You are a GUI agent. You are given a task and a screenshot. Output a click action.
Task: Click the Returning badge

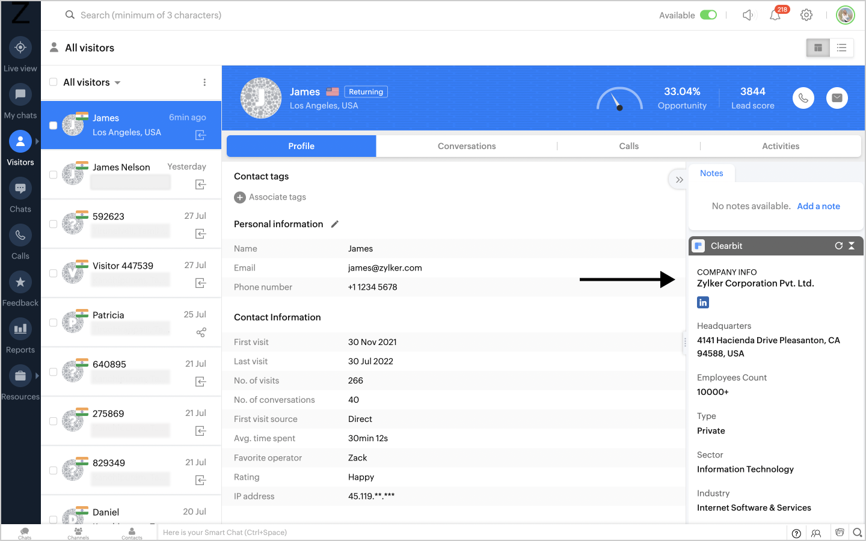click(366, 92)
